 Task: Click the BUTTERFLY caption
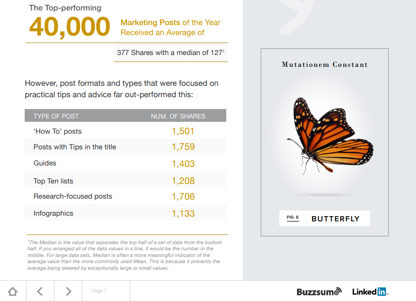click(x=336, y=219)
